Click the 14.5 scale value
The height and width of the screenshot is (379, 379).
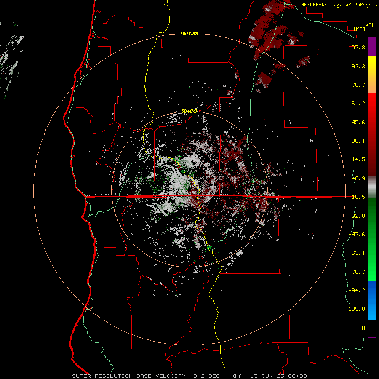pos(358,160)
